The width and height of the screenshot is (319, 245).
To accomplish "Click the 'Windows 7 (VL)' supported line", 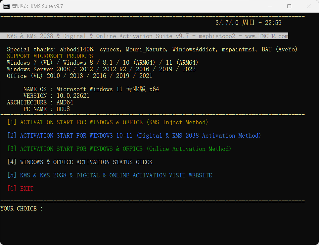I will tap(102, 63).
